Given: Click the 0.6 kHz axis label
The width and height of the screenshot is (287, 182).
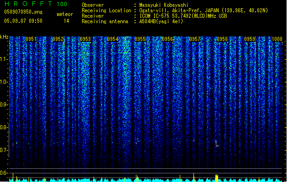Looking at the screenshot, I should [x=4, y=173].
